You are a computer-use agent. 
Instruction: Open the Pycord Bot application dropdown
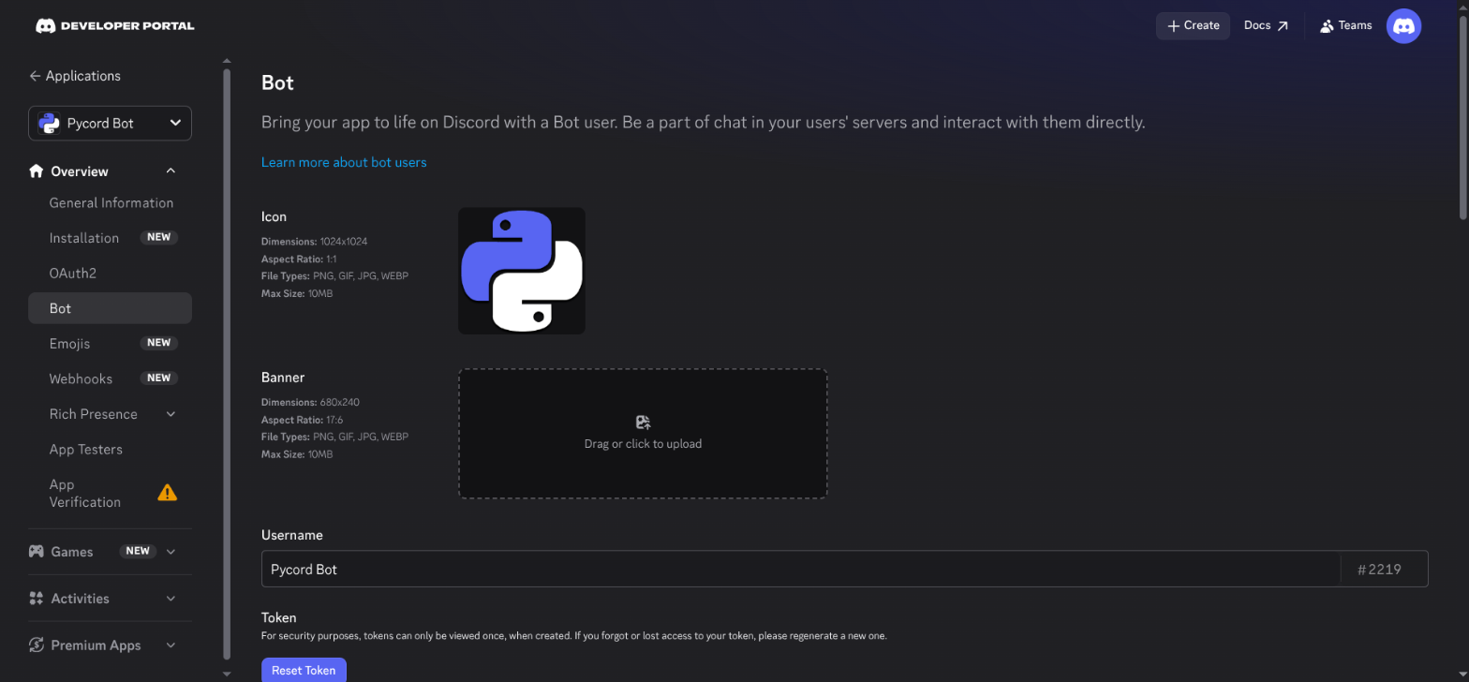[x=110, y=123]
